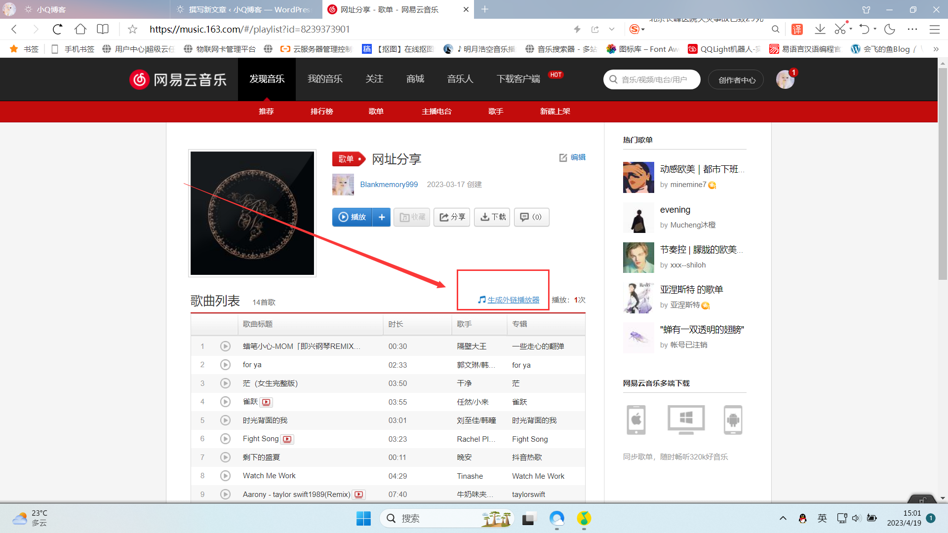Select 我的音乐 nav tab
The height and width of the screenshot is (533, 948).
coord(325,79)
